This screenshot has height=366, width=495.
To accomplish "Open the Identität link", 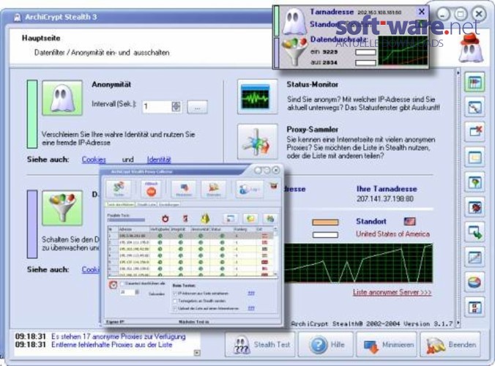I will 159,160.
